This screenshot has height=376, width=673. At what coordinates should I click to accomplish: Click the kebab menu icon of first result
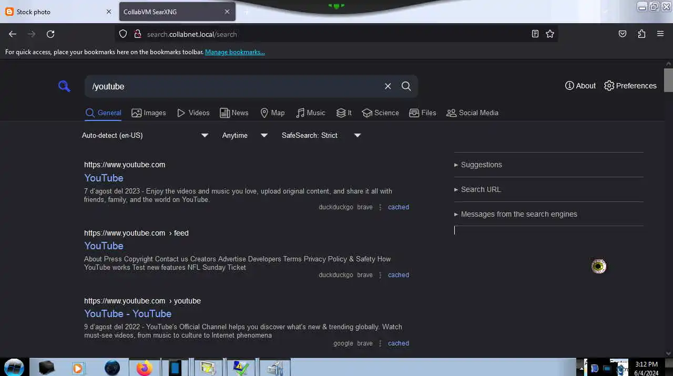point(380,207)
